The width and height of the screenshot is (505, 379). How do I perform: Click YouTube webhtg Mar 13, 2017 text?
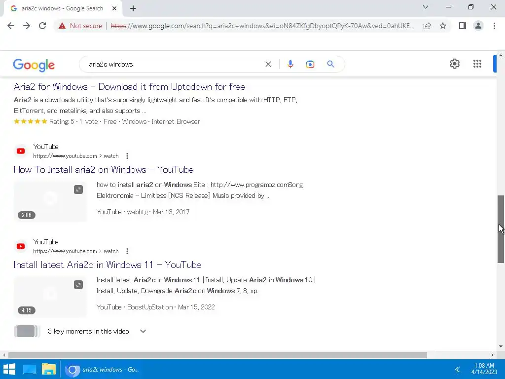click(x=143, y=212)
